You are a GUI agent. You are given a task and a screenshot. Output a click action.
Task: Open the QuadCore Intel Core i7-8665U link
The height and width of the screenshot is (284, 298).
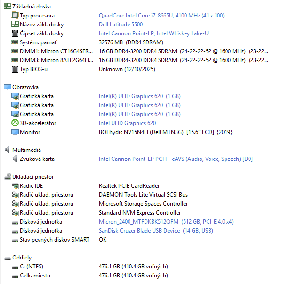tap(161, 16)
